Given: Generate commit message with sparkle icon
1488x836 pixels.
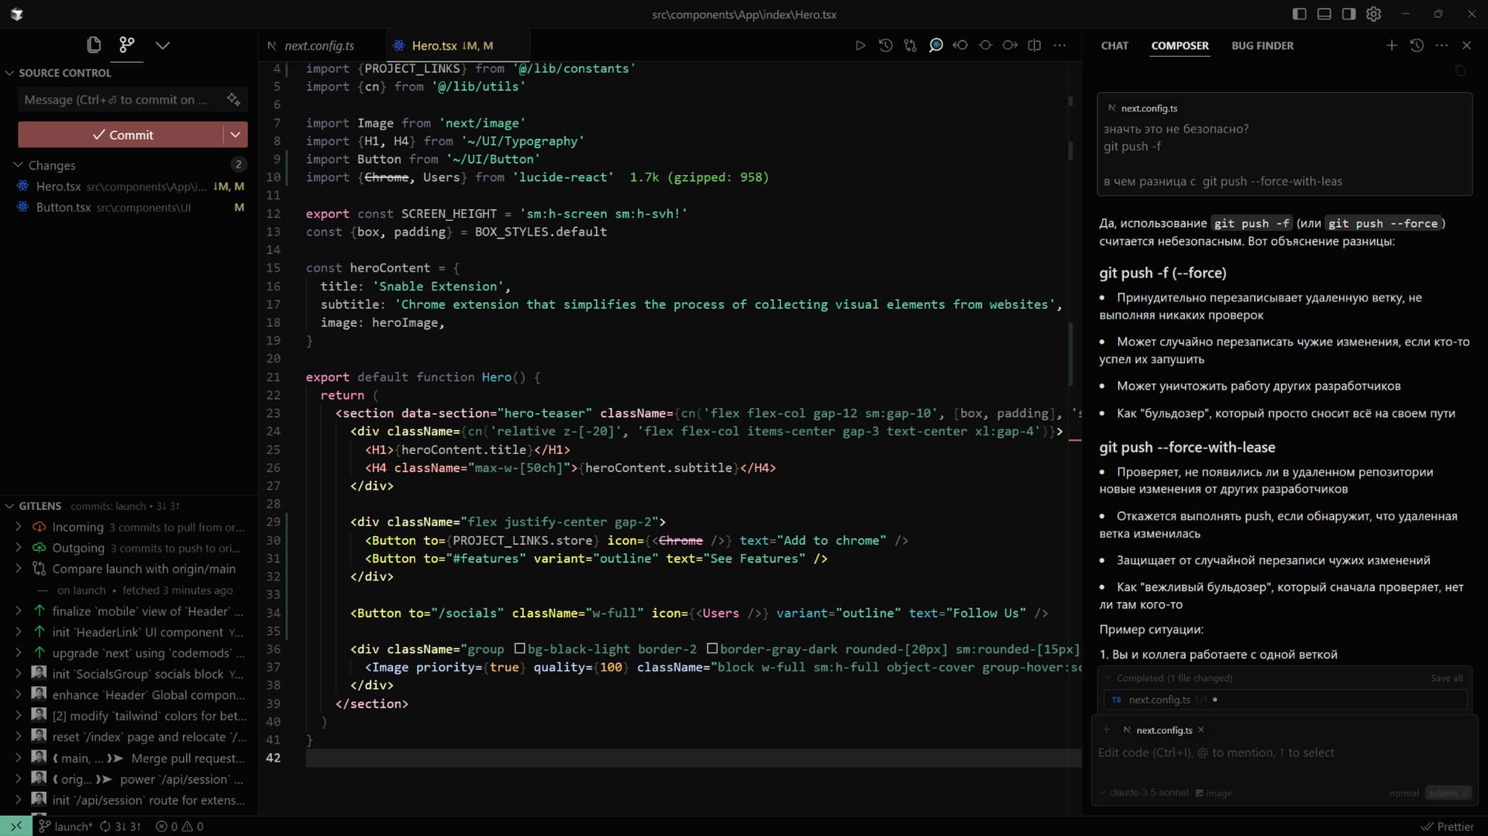Looking at the screenshot, I should [x=233, y=99].
